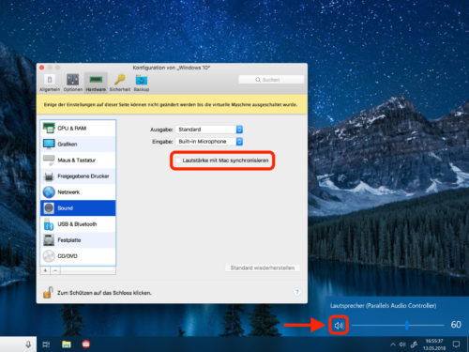Expand the Ausgabe Standard dropdown
The width and height of the screenshot is (469, 352).
tap(209, 130)
